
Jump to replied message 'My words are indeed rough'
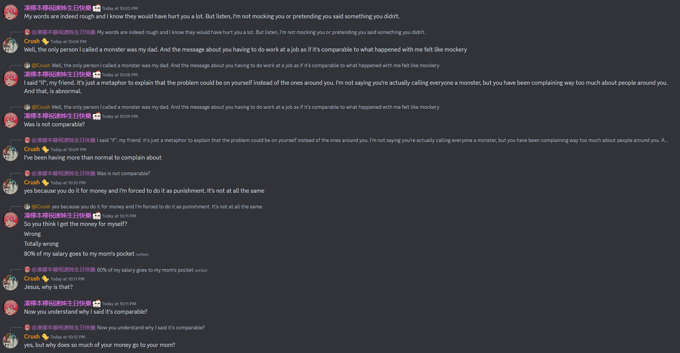(x=261, y=32)
